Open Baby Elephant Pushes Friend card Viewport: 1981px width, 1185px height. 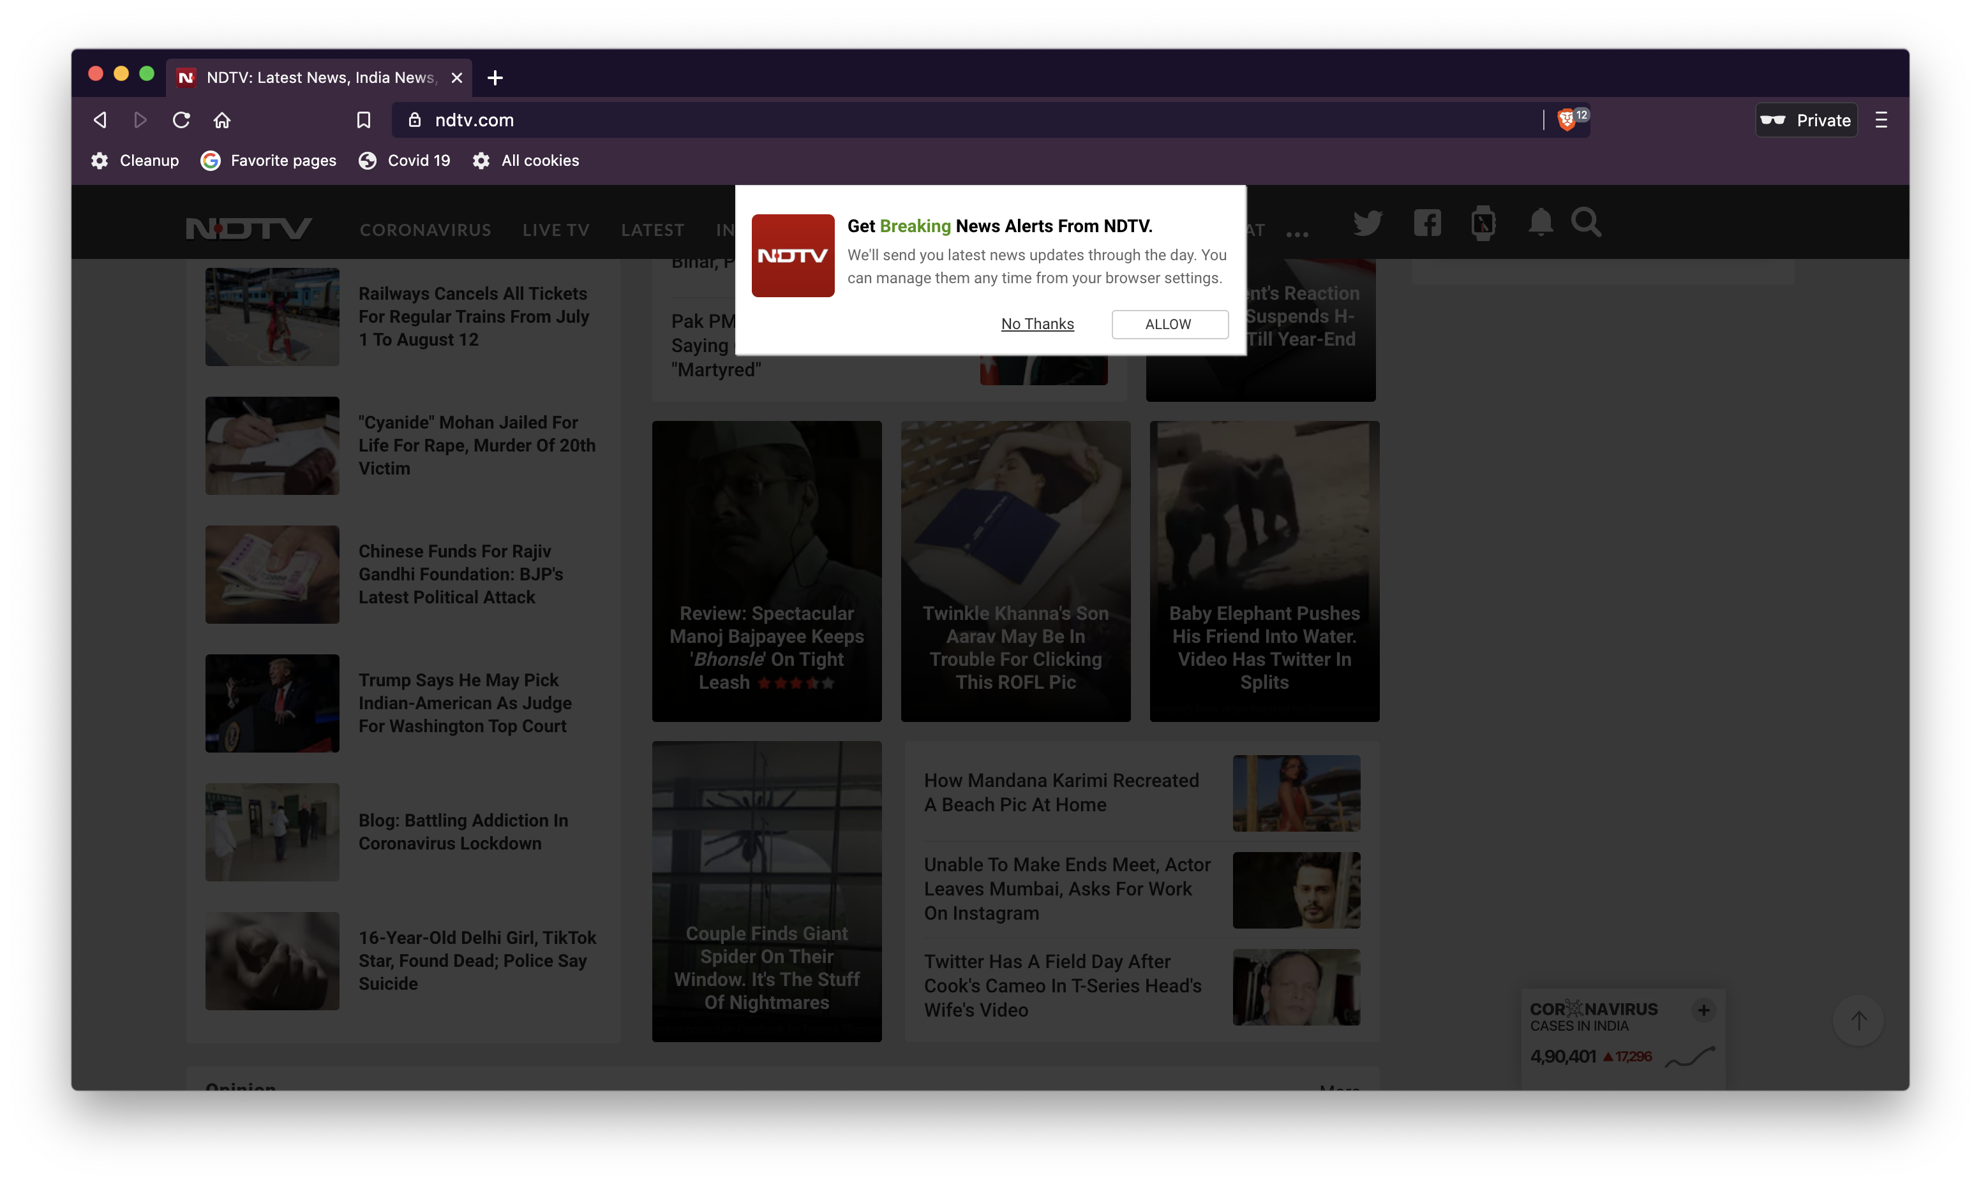[x=1264, y=571]
